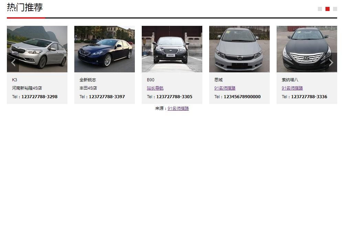Select the red active page indicator dot
The image size is (343, 226).
click(x=328, y=9)
